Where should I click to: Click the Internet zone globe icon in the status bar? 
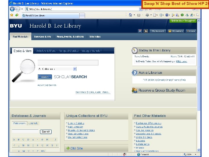(x=139, y=154)
